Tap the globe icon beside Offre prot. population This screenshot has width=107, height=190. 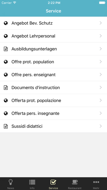6,62
